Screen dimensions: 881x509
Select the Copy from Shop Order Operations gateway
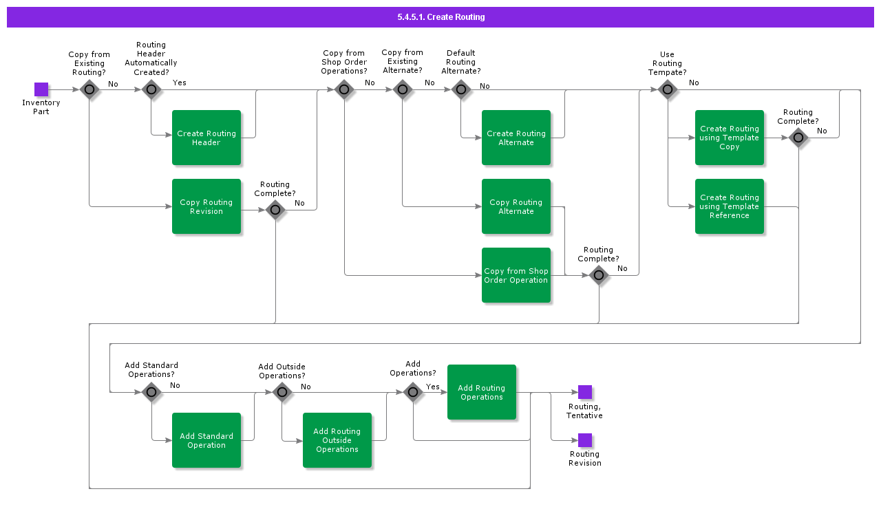tap(344, 89)
